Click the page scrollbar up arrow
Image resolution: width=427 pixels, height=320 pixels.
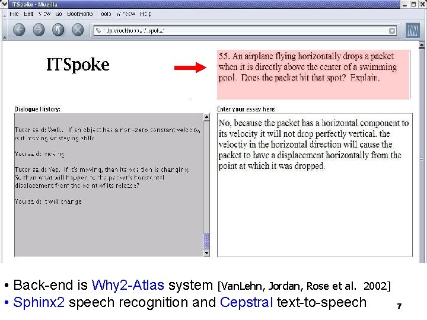422,44
